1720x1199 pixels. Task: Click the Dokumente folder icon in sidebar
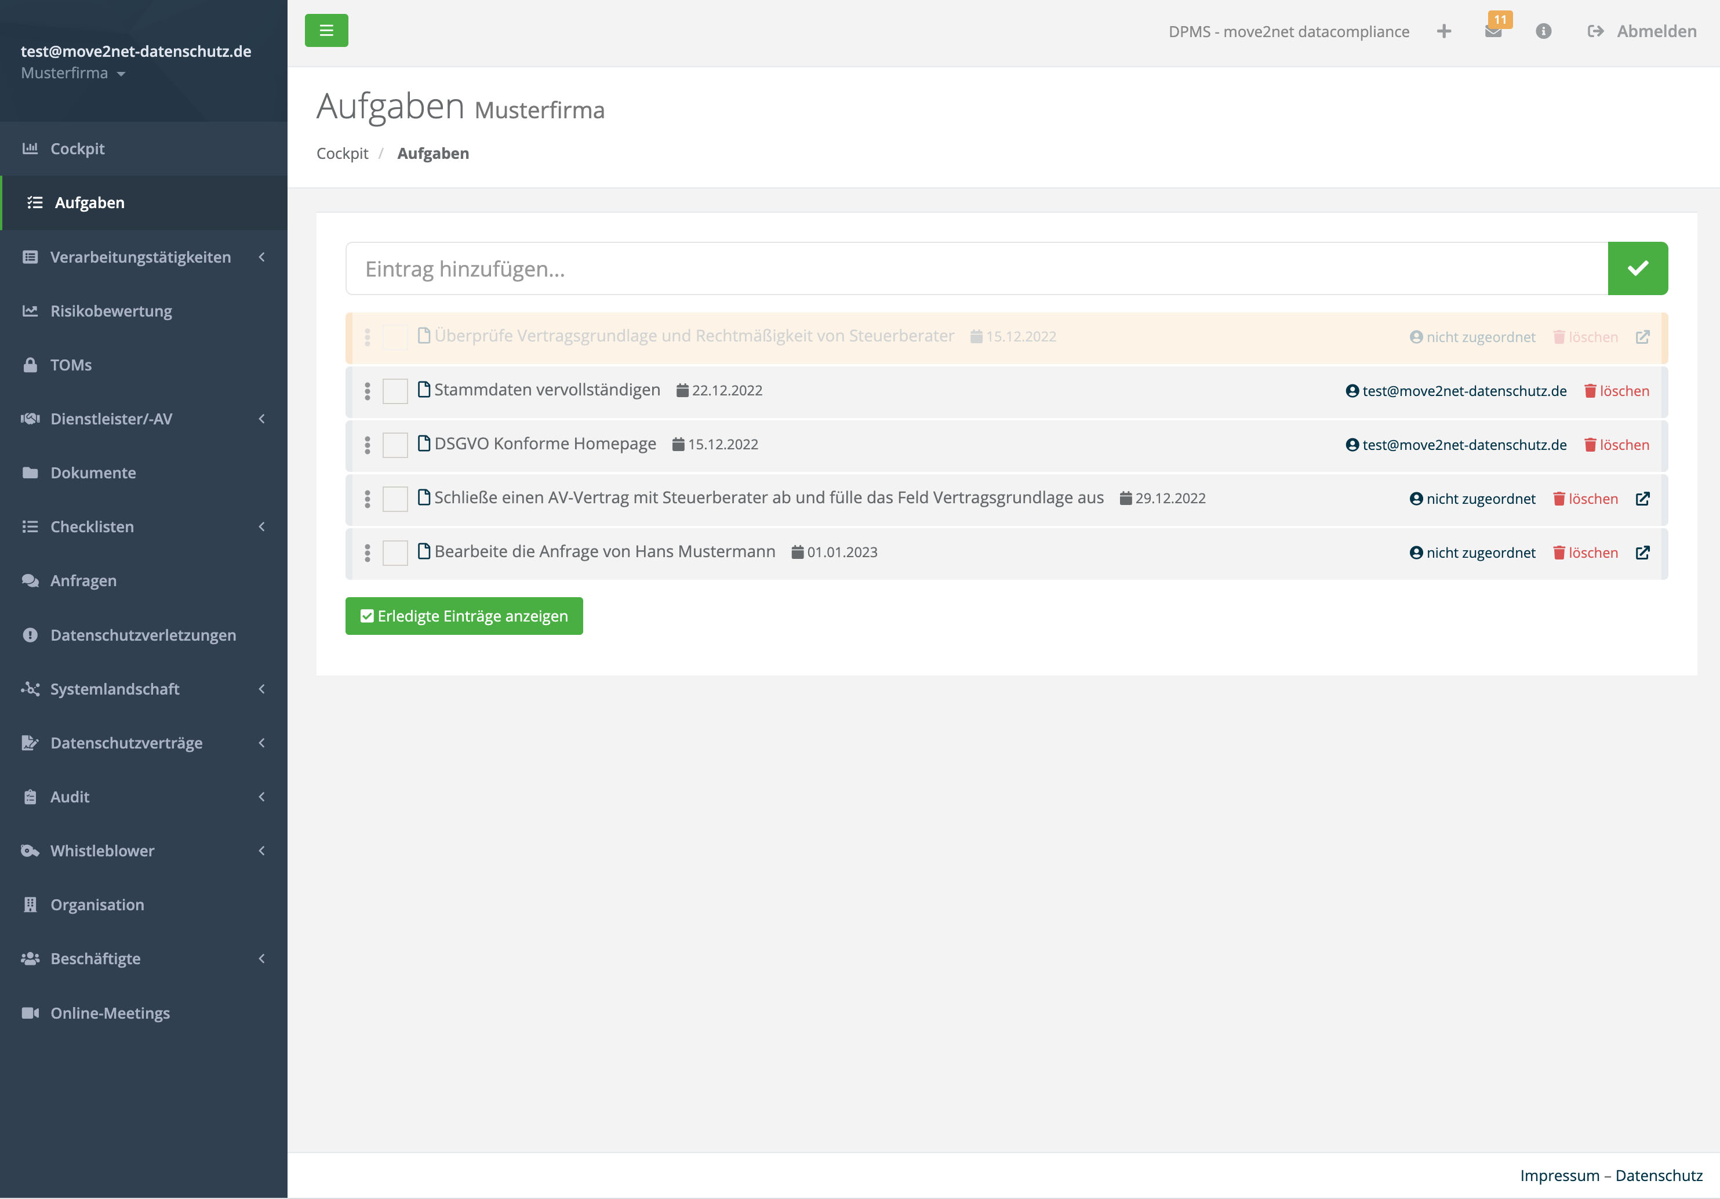30,473
